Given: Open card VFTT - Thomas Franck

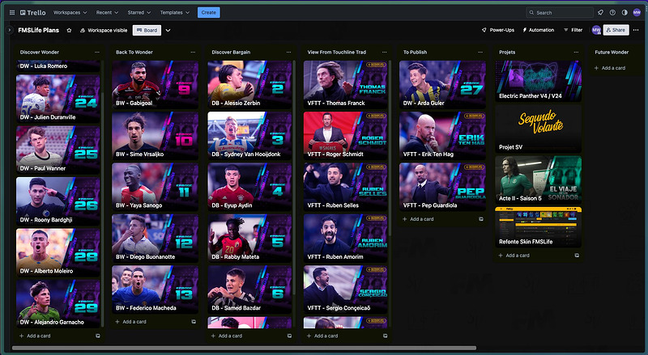Looking at the screenshot, I should coord(346,85).
